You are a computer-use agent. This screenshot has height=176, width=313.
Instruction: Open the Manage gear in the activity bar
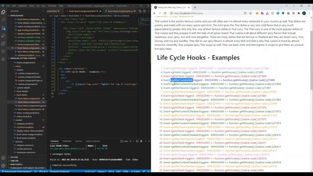3,166
